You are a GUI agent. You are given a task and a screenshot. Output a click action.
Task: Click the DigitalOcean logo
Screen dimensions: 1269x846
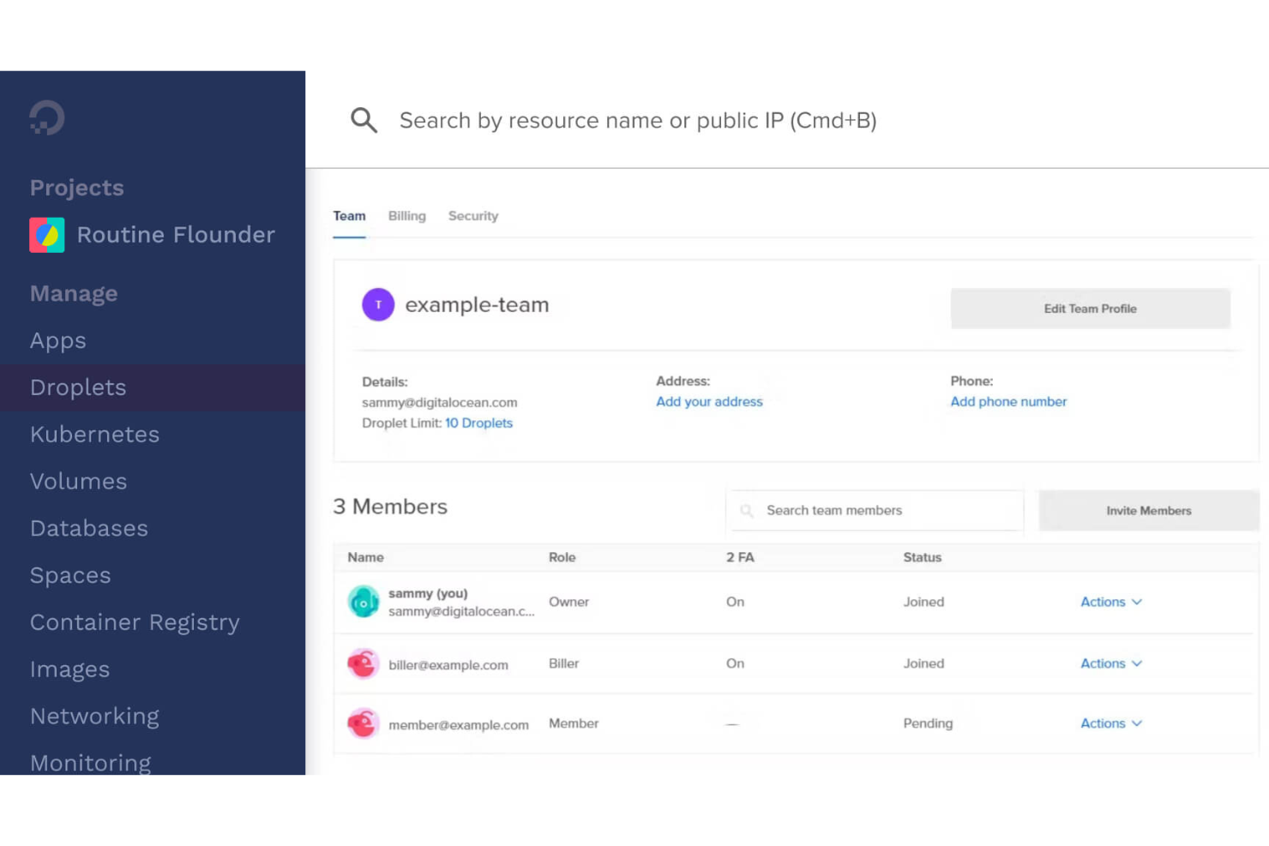[x=45, y=117]
